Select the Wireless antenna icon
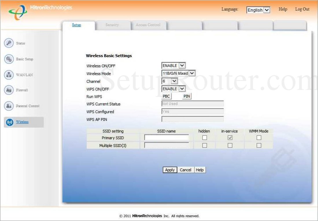 [9, 122]
